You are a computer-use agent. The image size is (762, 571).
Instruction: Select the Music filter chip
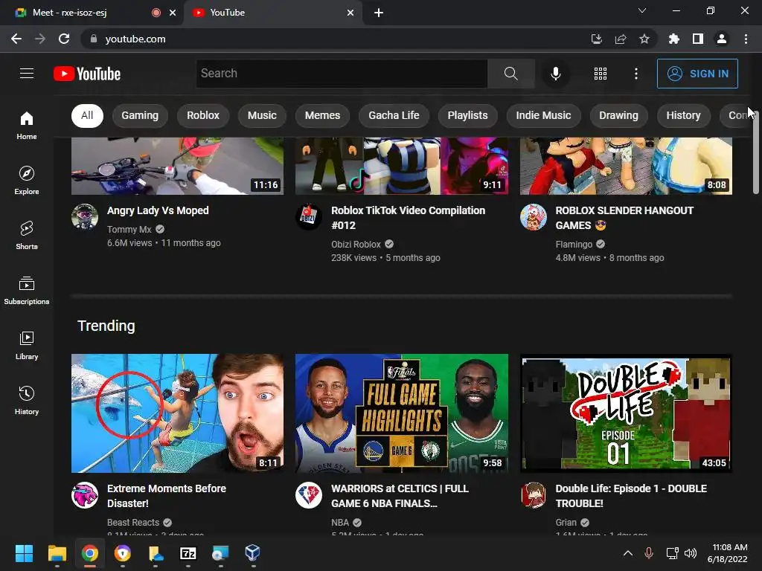(262, 115)
